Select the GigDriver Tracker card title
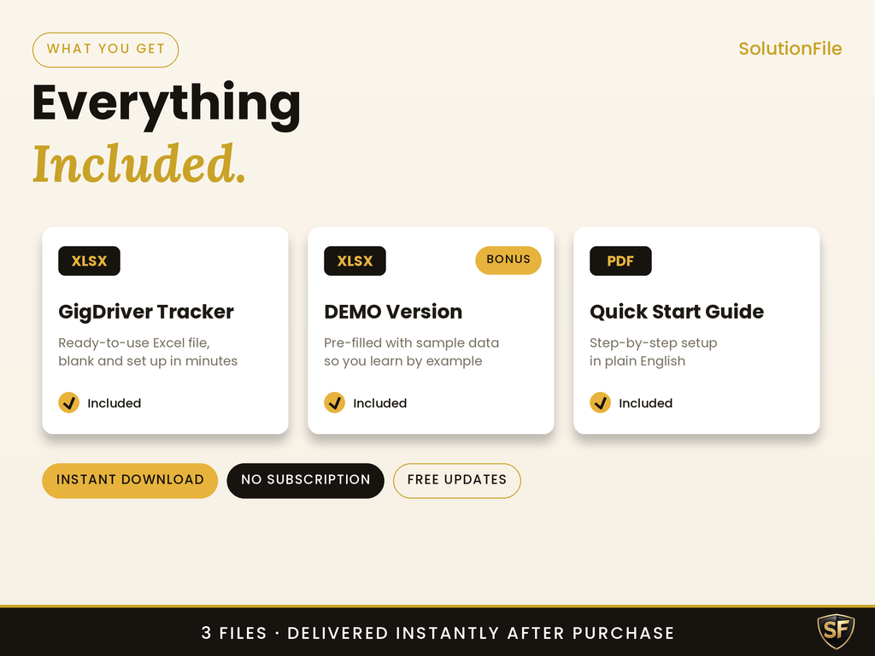The width and height of the screenshot is (875, 656). pos(145,311)
